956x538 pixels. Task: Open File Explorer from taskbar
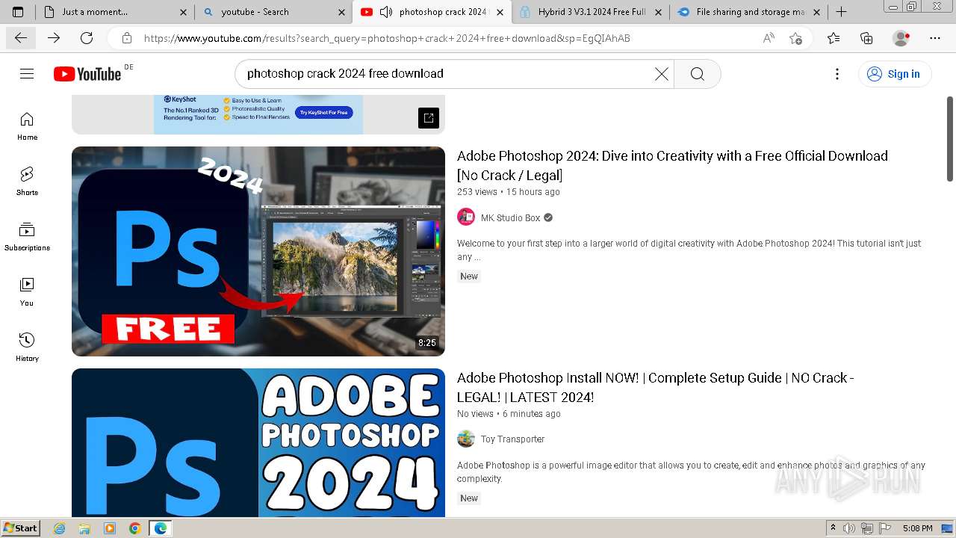pos(84,528)
